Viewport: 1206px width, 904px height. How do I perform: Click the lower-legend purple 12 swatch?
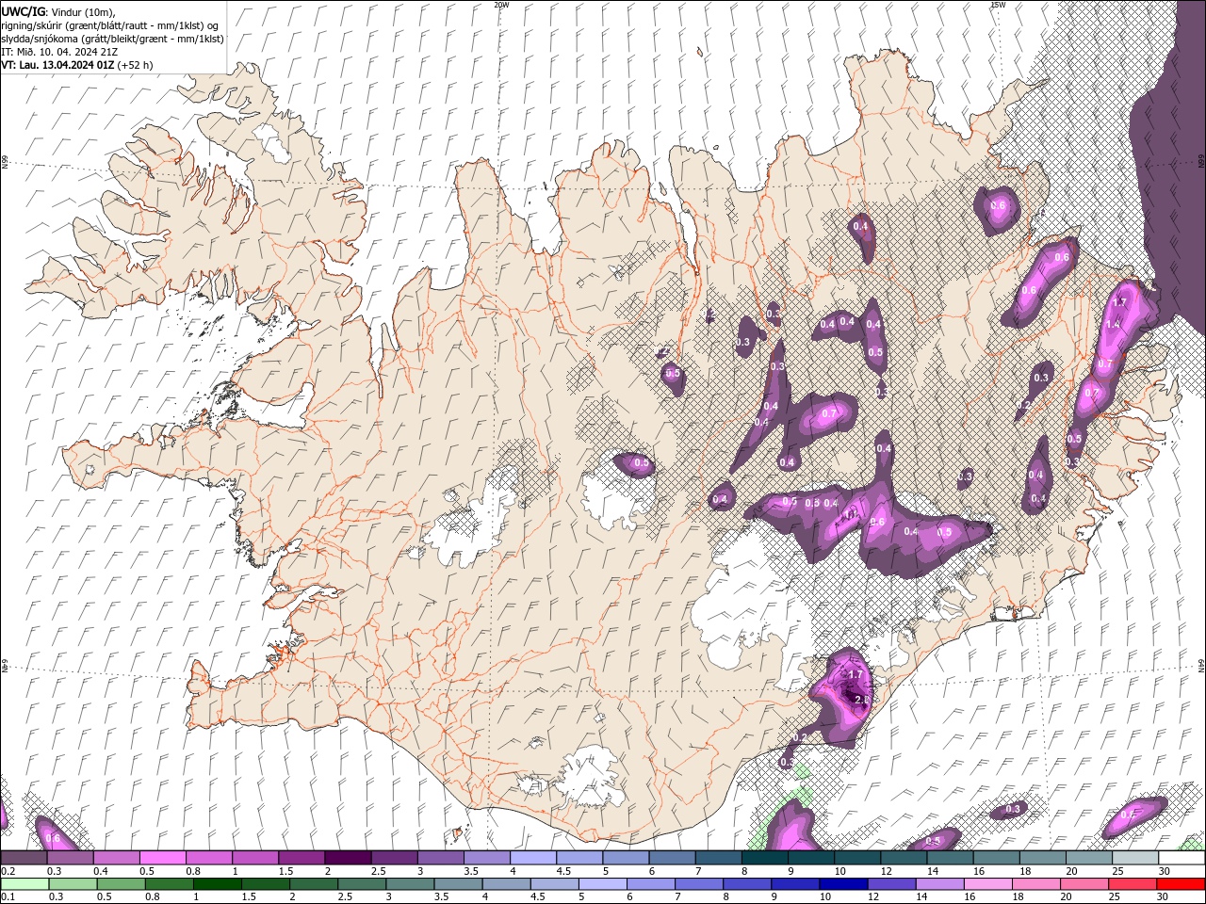tap(890, 884)
